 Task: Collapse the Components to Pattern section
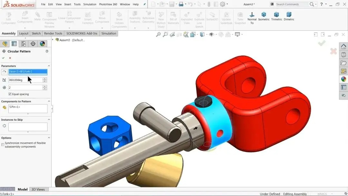coord(49,101)
